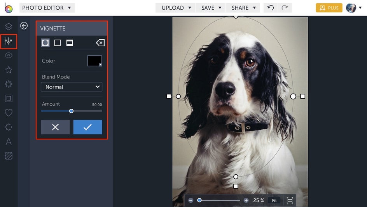Open the Effects star icon
The image size is (367, 207).
9,70
